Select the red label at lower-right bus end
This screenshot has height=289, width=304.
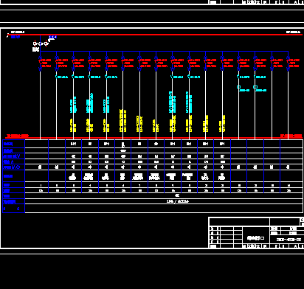coord(291,136)
